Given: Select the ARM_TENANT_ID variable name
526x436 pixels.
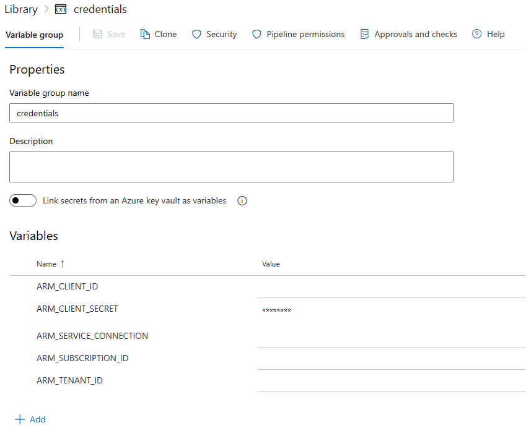Looking at the screenshot, I should click(69, 380).
